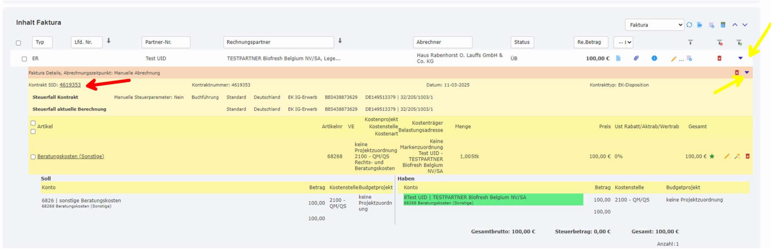Image resolution: width=771 pixels, height=249 pixels.
Task: Click the calculator icon in top toolbar
Action: [723, 25]
